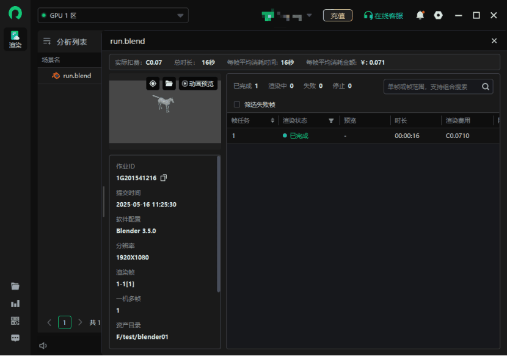Click the horse render thumbnail
Screen dimensions: 507x356
click(165, 112)
